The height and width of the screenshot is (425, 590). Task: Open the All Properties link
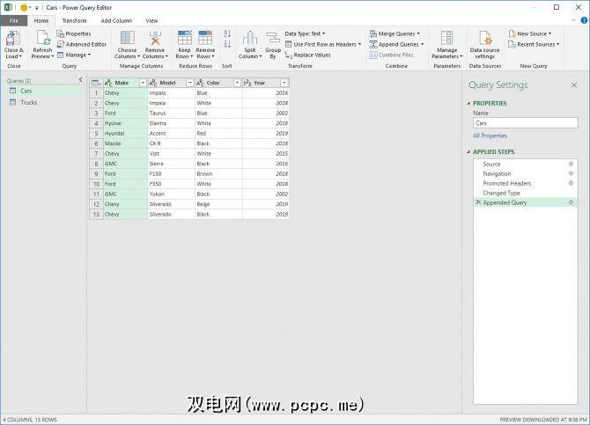490,136
